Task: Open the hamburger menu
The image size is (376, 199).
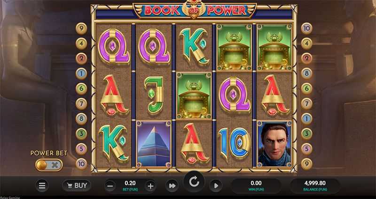Action: coord(42,185)
